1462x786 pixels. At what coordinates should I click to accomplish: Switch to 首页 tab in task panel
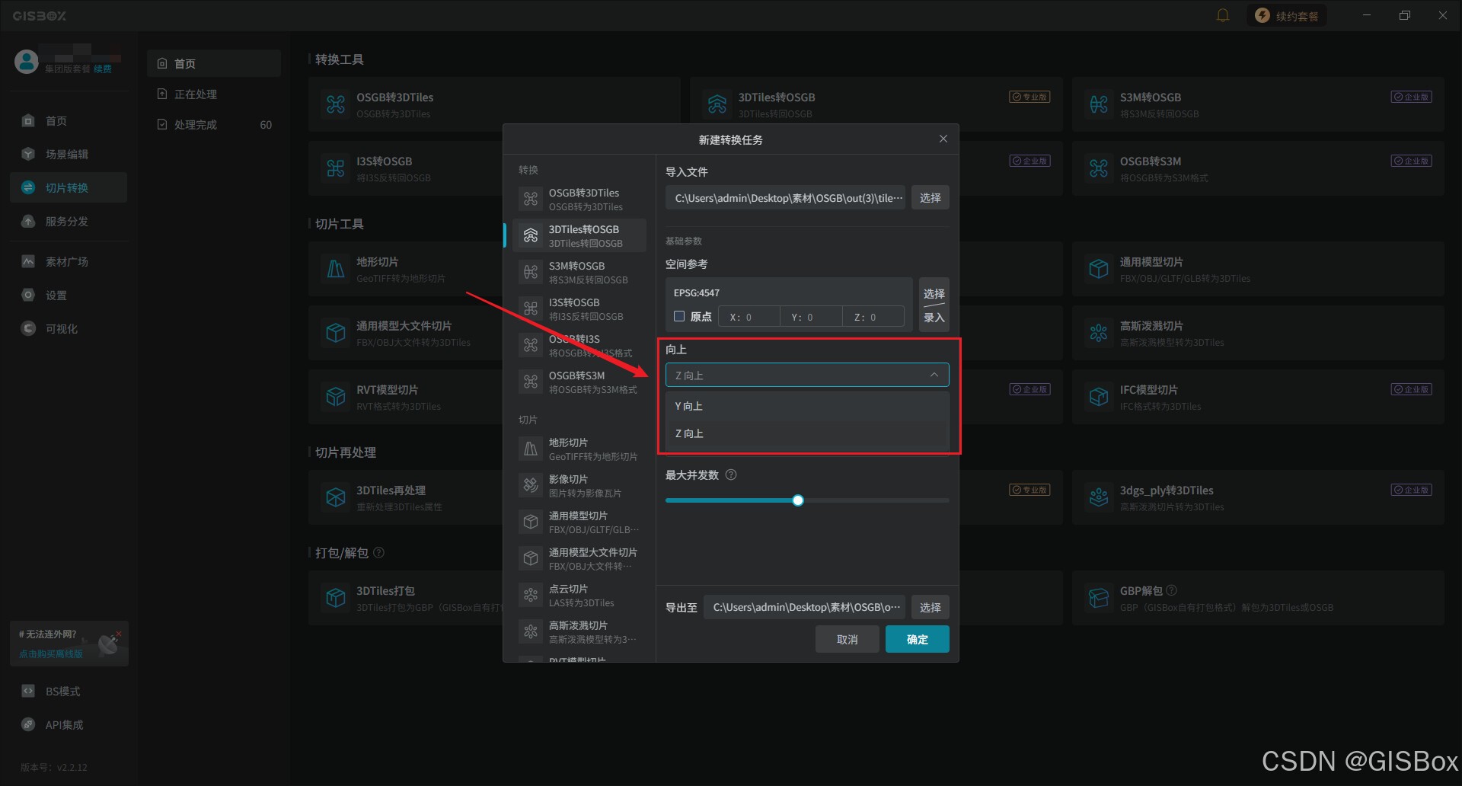click(x=214, y=63)
